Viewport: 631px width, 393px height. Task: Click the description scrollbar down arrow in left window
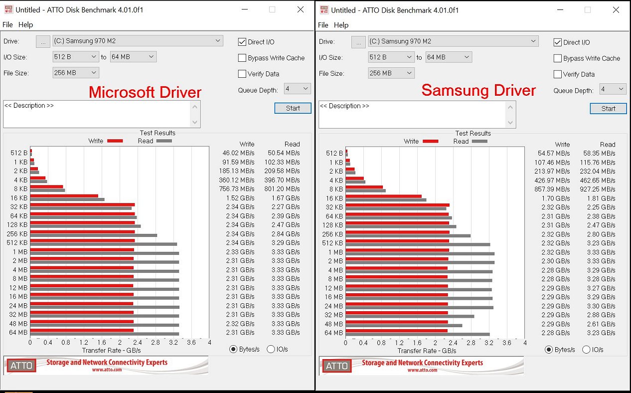click(195, 122)
